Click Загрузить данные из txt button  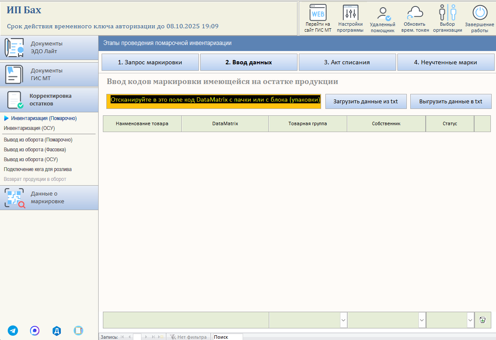366,102
